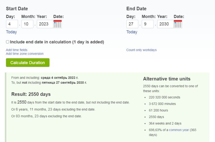Click the Day label under End Date
Screen dimensions: 215x142
[x=131, y=17]
